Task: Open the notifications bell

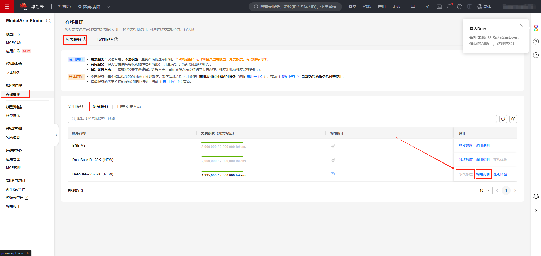Action: pos(449,7)
